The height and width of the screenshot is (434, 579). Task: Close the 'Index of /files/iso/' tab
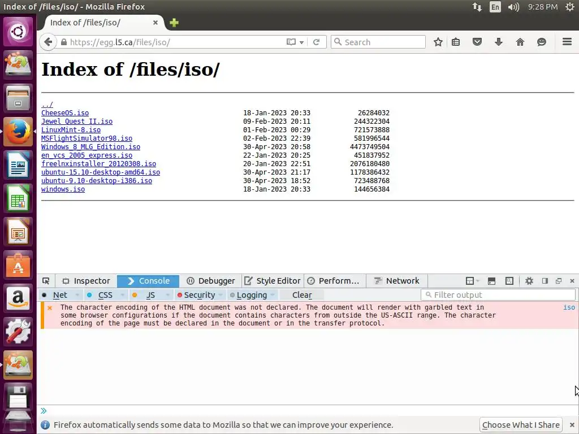point(155,23)
